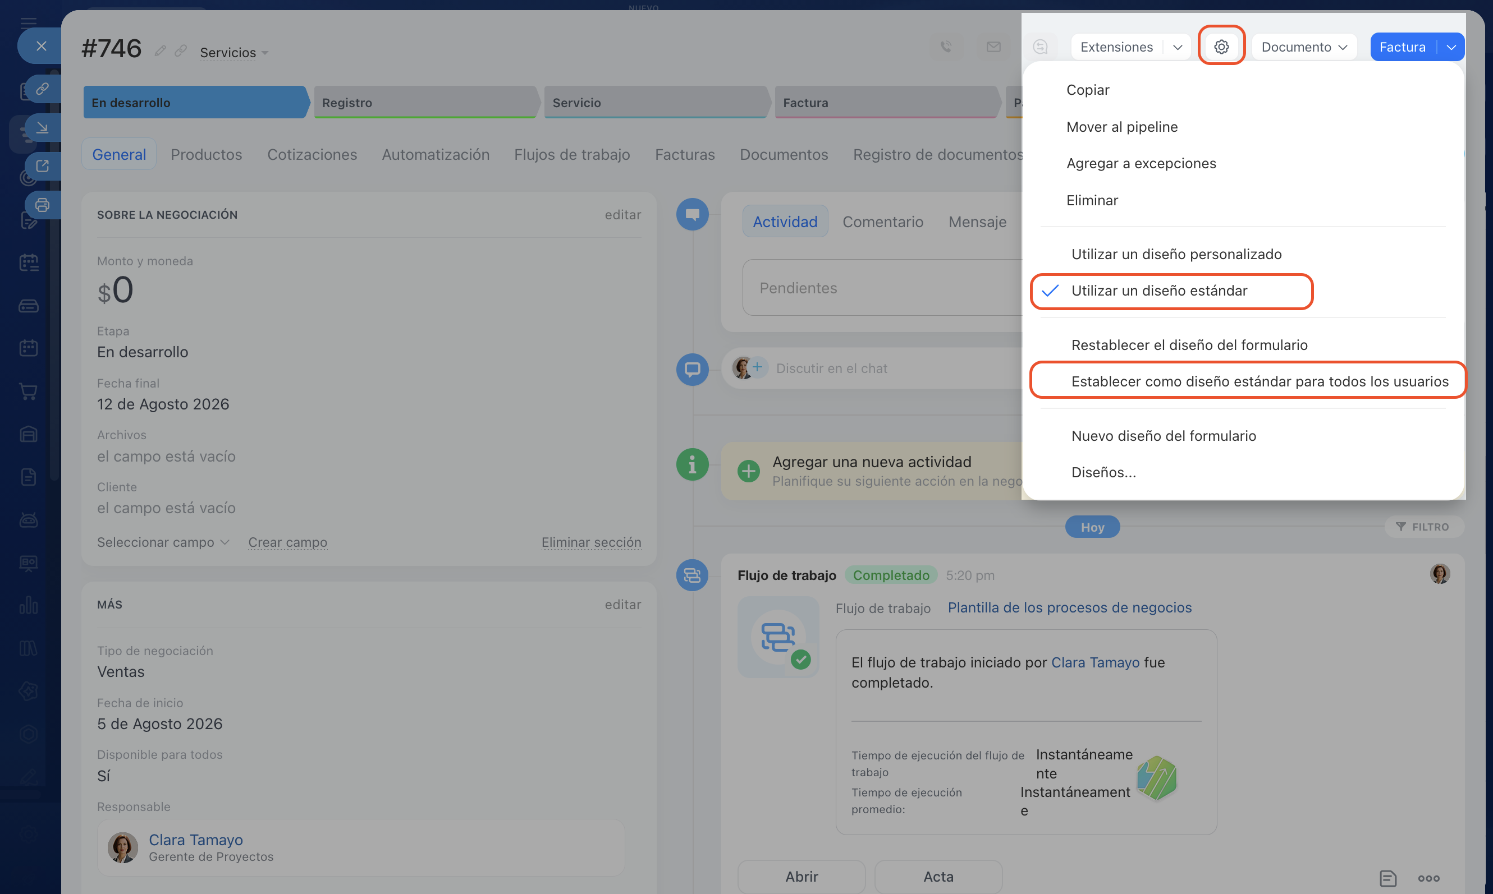Screen dimensions: 1493x894
Task: Open the Servicios pipeline dropdown
Action: coord(234,52)
